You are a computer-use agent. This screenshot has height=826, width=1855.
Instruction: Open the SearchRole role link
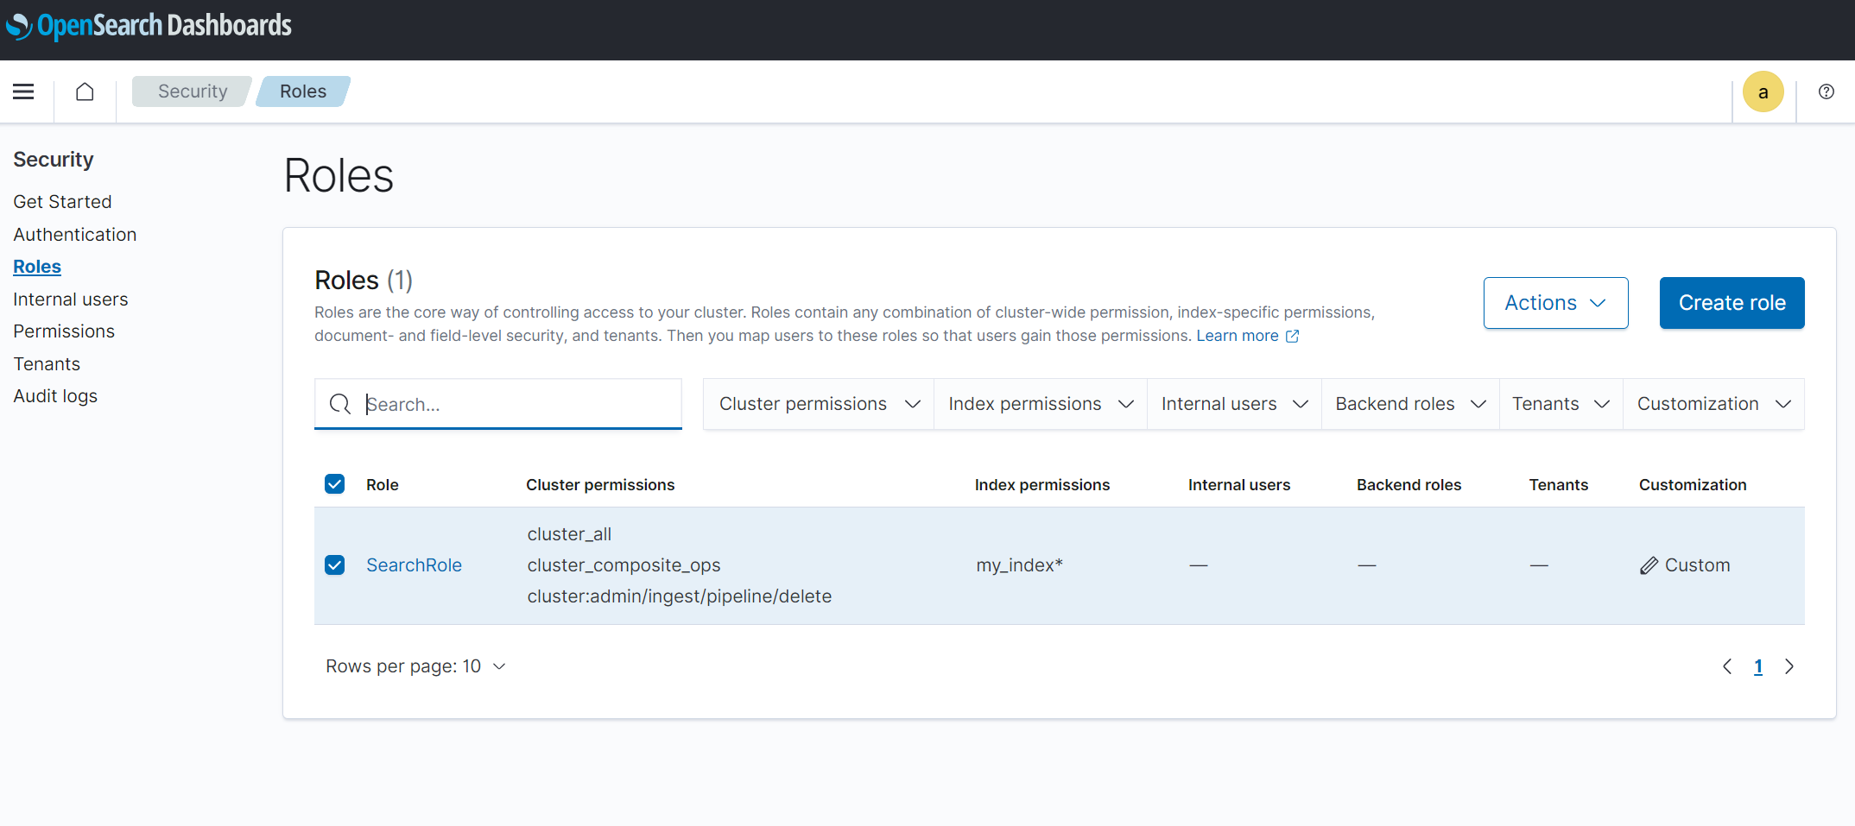[414, 565]
